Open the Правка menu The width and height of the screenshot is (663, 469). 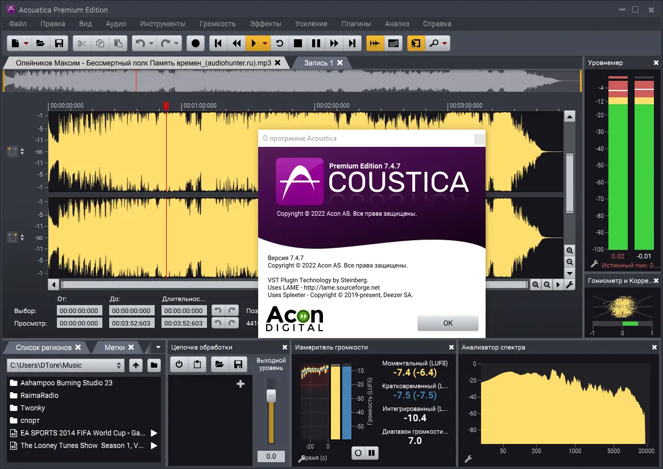click(x=53, y=24)
